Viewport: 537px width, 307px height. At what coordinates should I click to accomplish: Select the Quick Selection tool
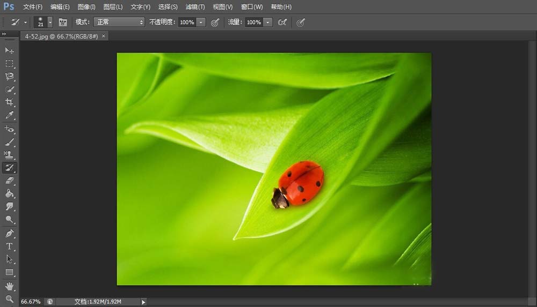pyautogui.click(x=9, y=89)
